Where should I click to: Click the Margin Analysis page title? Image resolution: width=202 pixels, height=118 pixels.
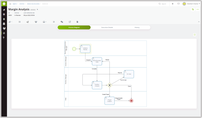19,9
